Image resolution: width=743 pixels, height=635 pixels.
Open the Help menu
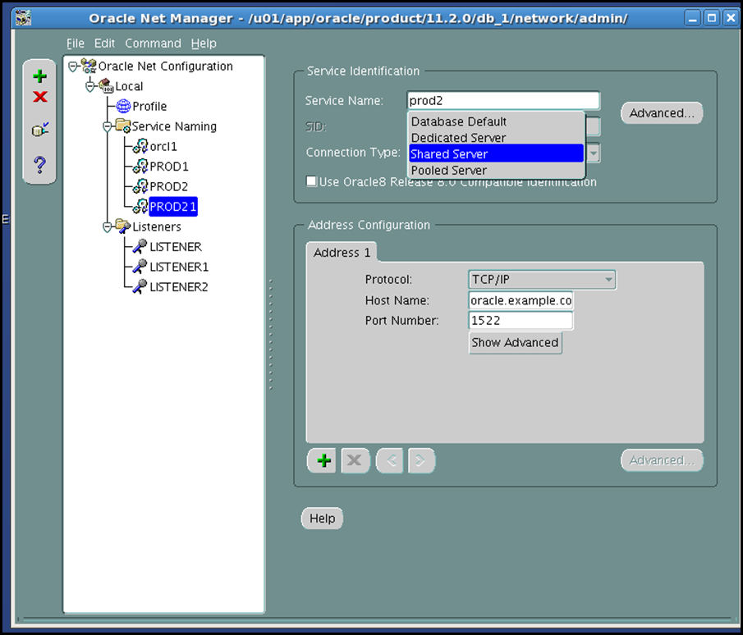[x=204, y=43]
